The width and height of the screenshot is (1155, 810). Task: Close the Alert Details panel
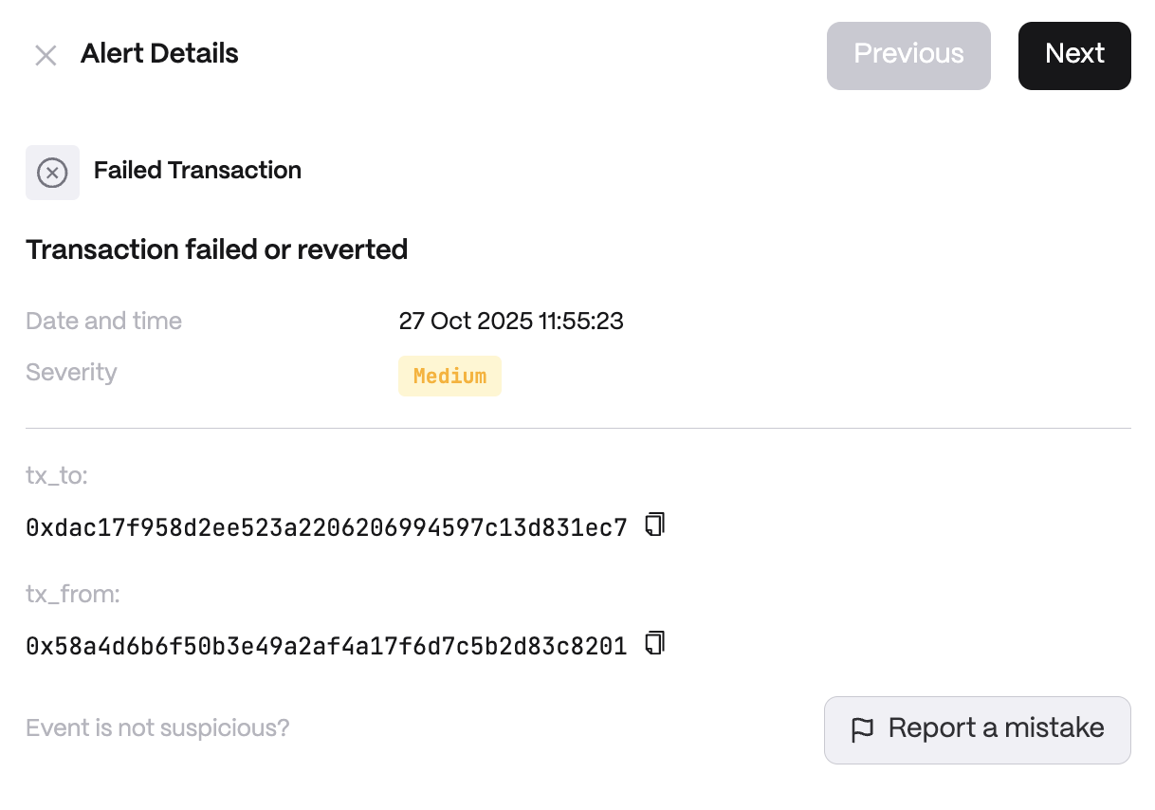pyautogui.click(x=46, y=56)
